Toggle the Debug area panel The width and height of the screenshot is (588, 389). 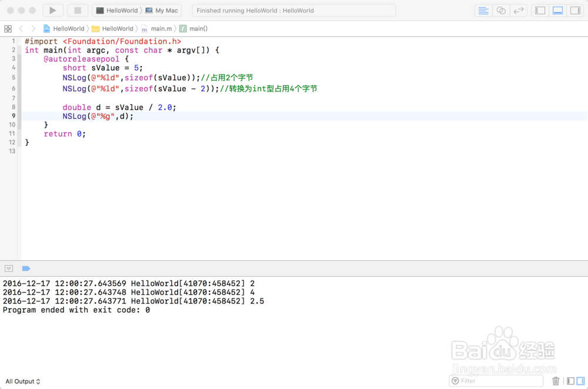point(557,11)
